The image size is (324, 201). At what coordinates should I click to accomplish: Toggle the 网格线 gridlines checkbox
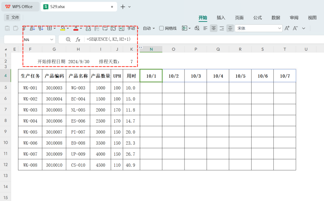[x=161, y=28]
